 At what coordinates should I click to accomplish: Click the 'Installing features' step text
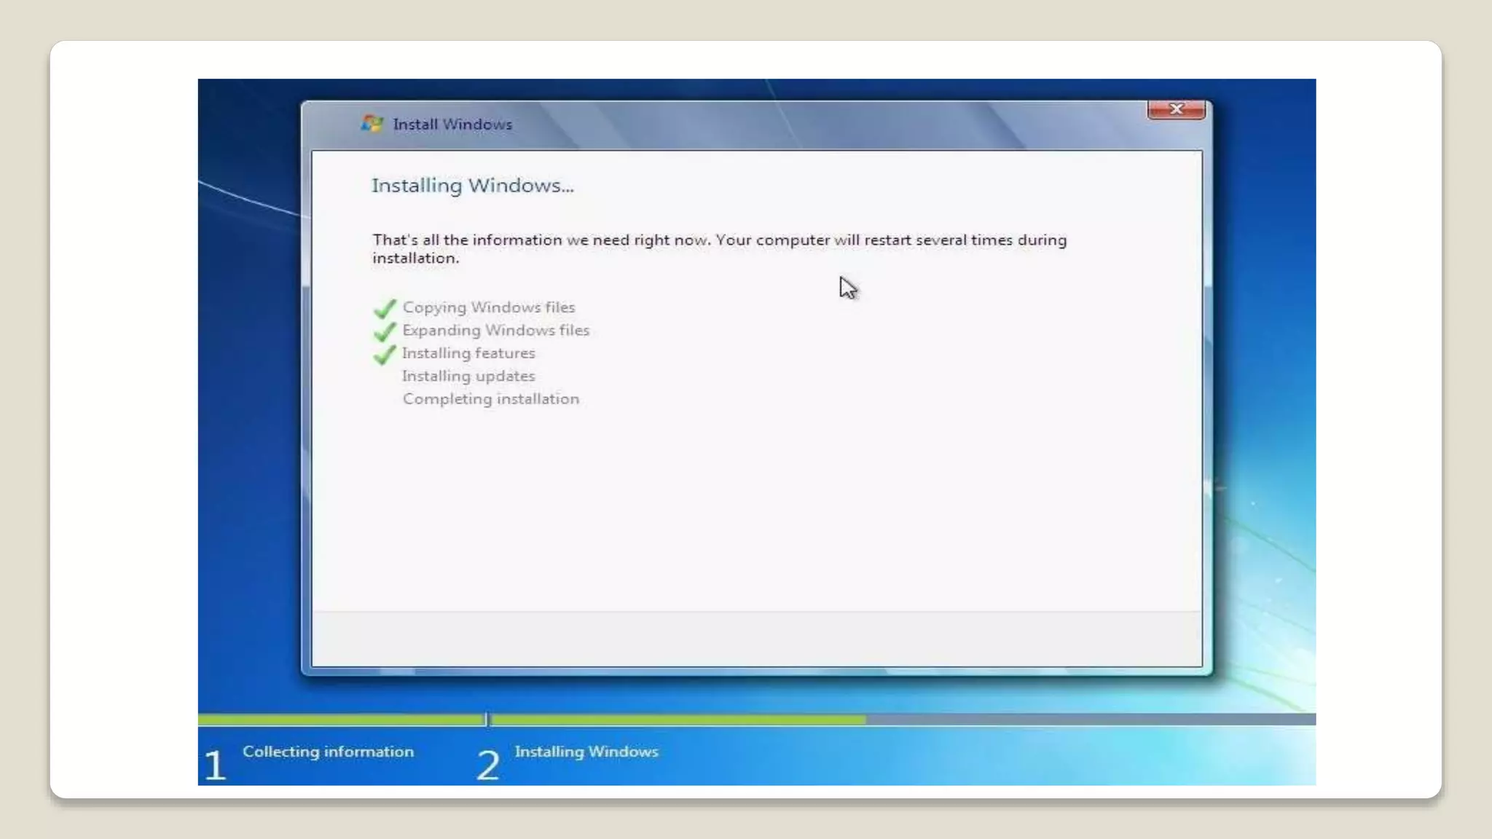[x=468, y=353]
